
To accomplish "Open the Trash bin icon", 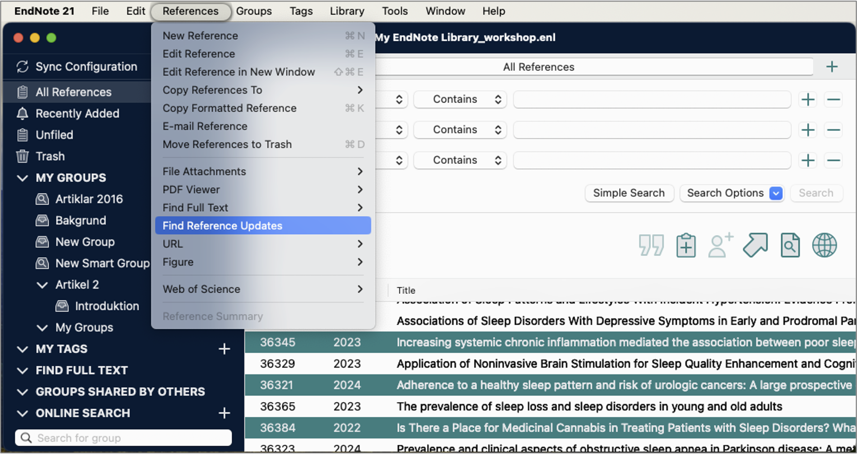I will click(x=22, y=156).
